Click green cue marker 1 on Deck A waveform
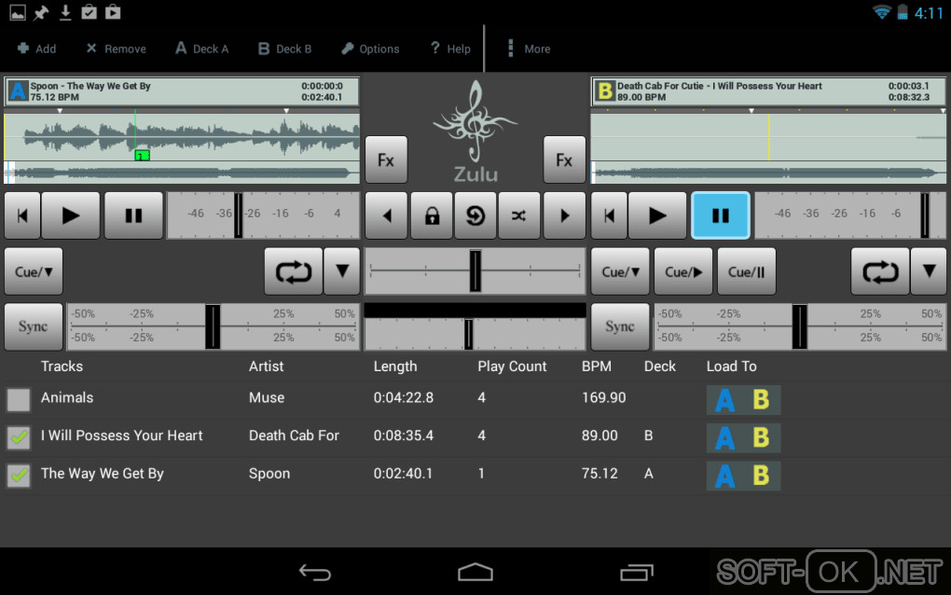 tap(142, 155)
